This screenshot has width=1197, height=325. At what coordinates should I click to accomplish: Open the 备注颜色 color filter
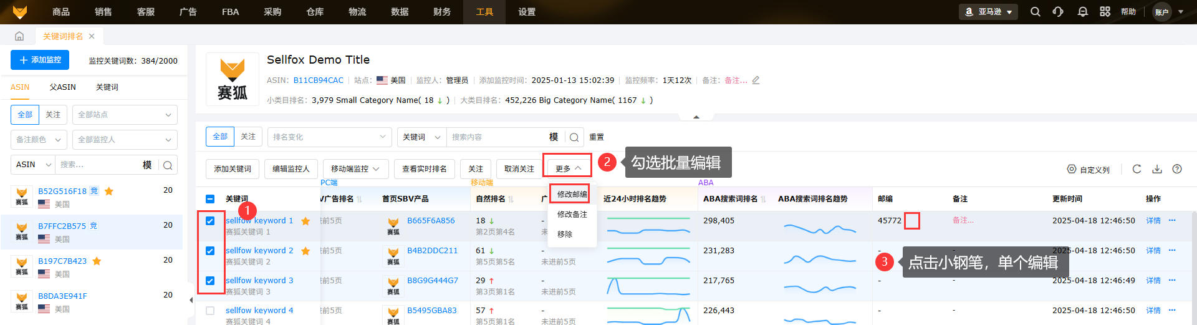coord(39,140)
